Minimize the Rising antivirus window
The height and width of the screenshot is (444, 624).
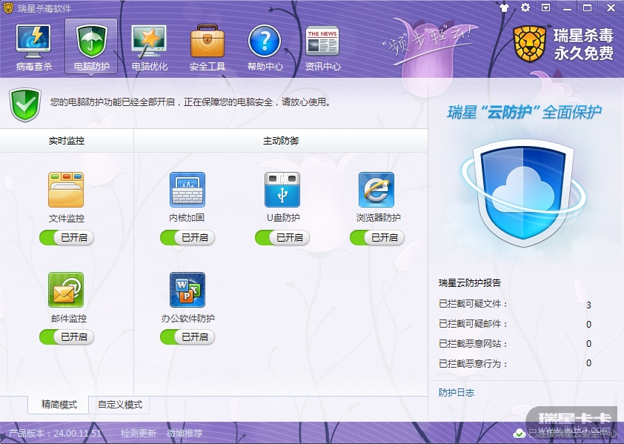567,7
